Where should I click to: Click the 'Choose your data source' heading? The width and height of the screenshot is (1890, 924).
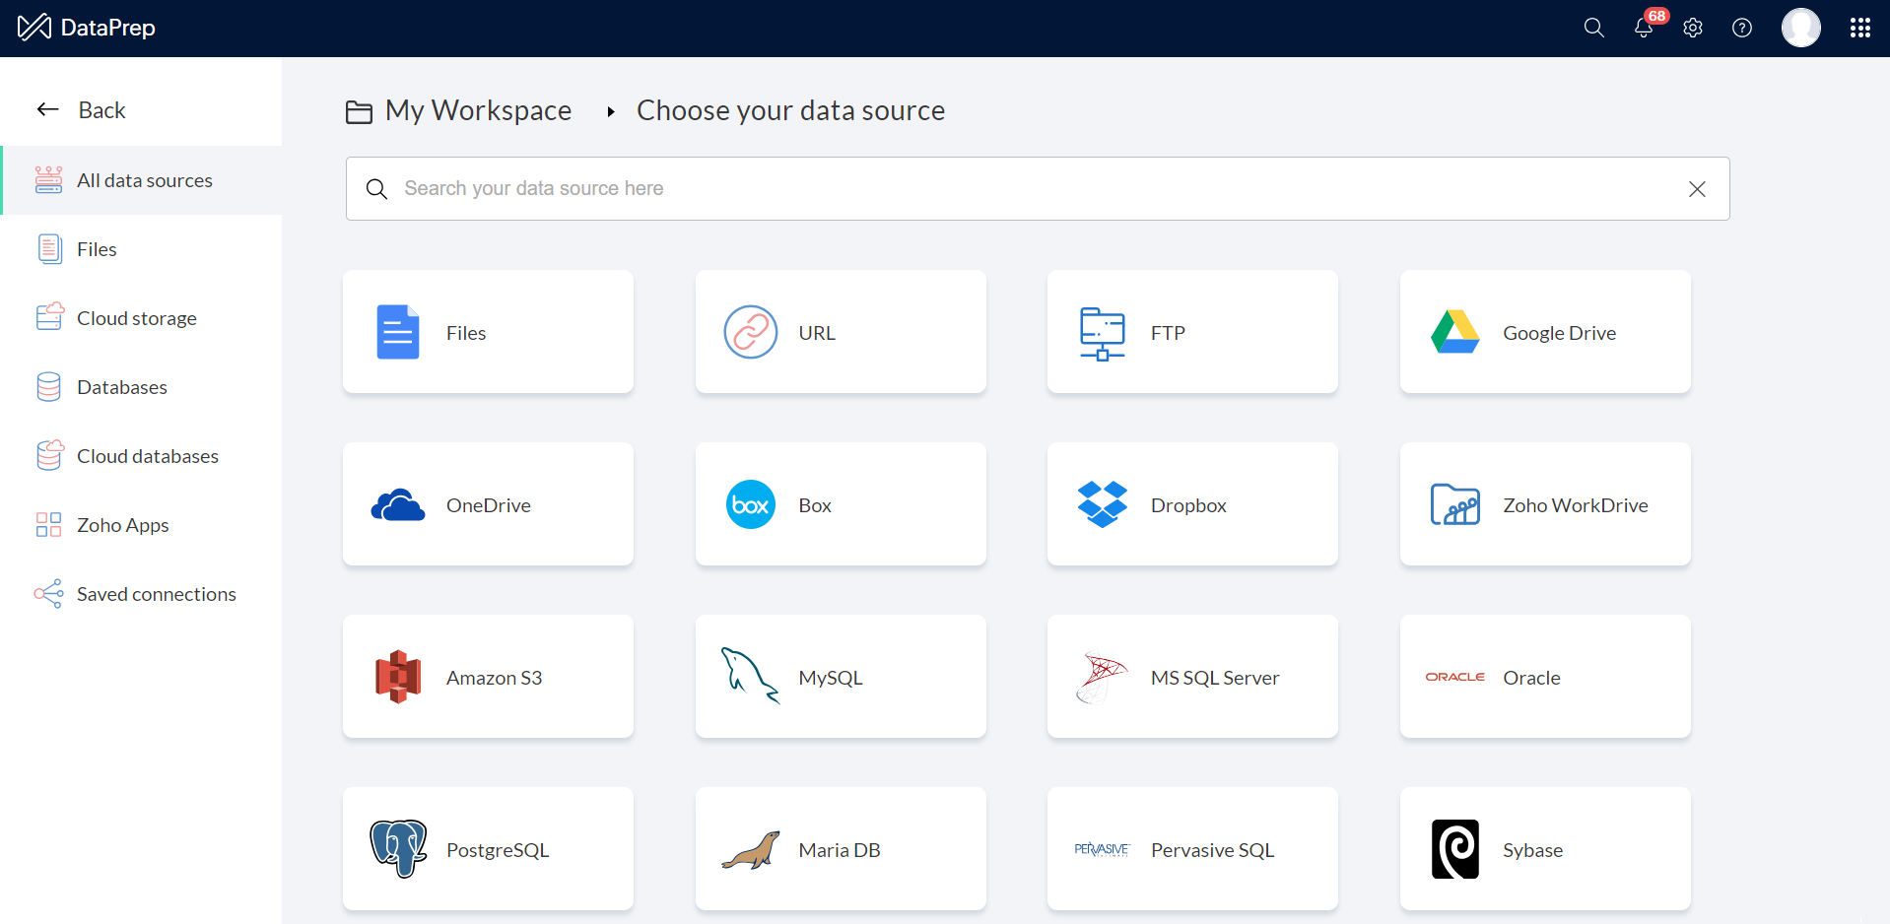(x=790, y=110)
